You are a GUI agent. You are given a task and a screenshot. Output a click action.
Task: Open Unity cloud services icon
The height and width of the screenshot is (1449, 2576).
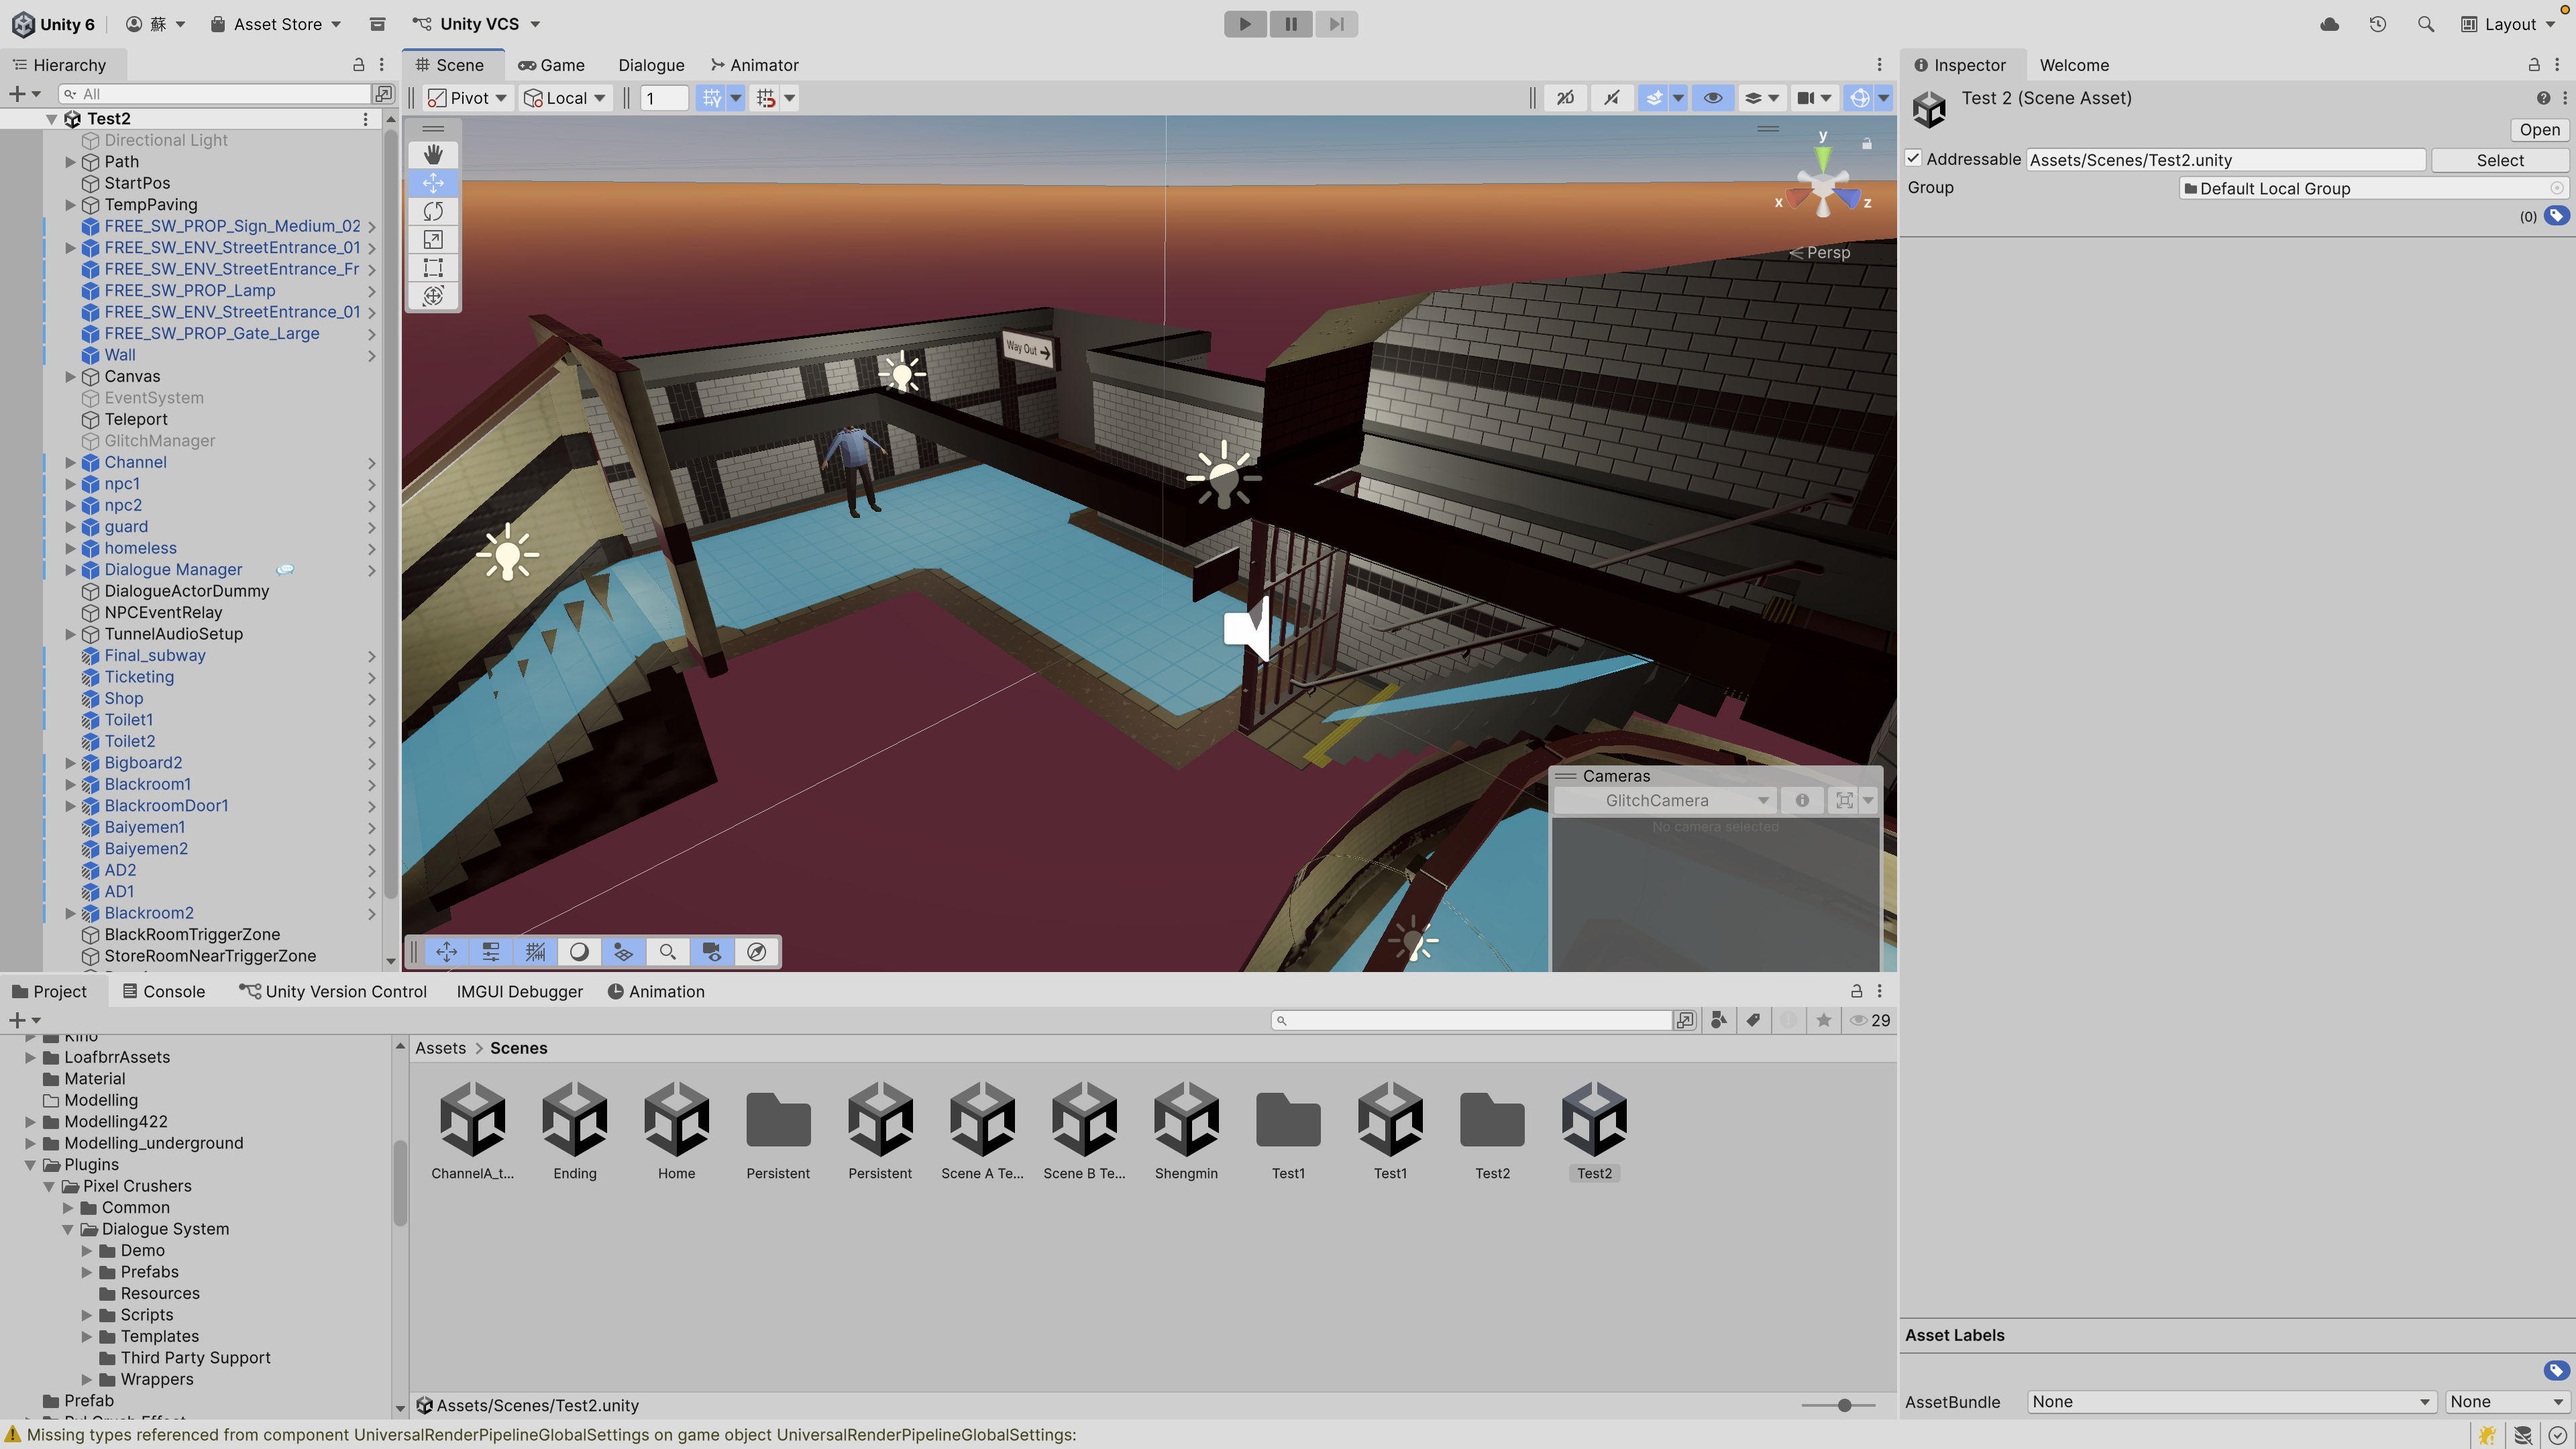2329,24
